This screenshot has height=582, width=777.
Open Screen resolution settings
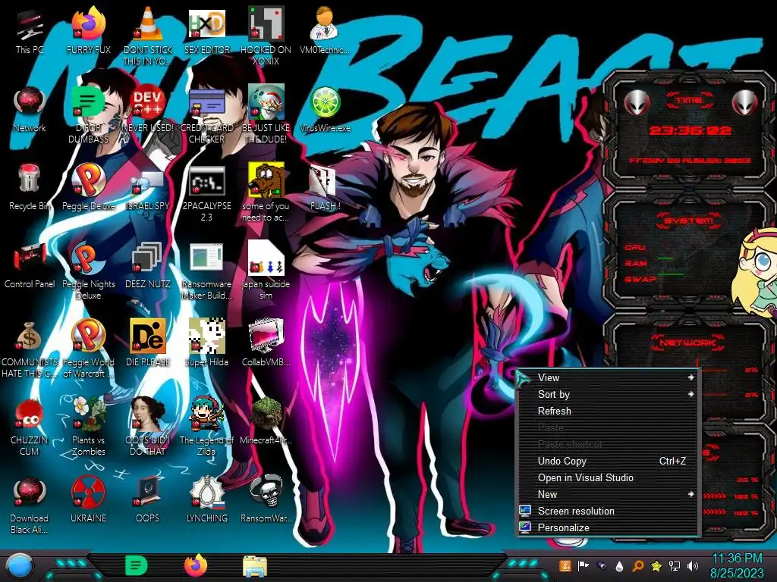coord(608,512)
